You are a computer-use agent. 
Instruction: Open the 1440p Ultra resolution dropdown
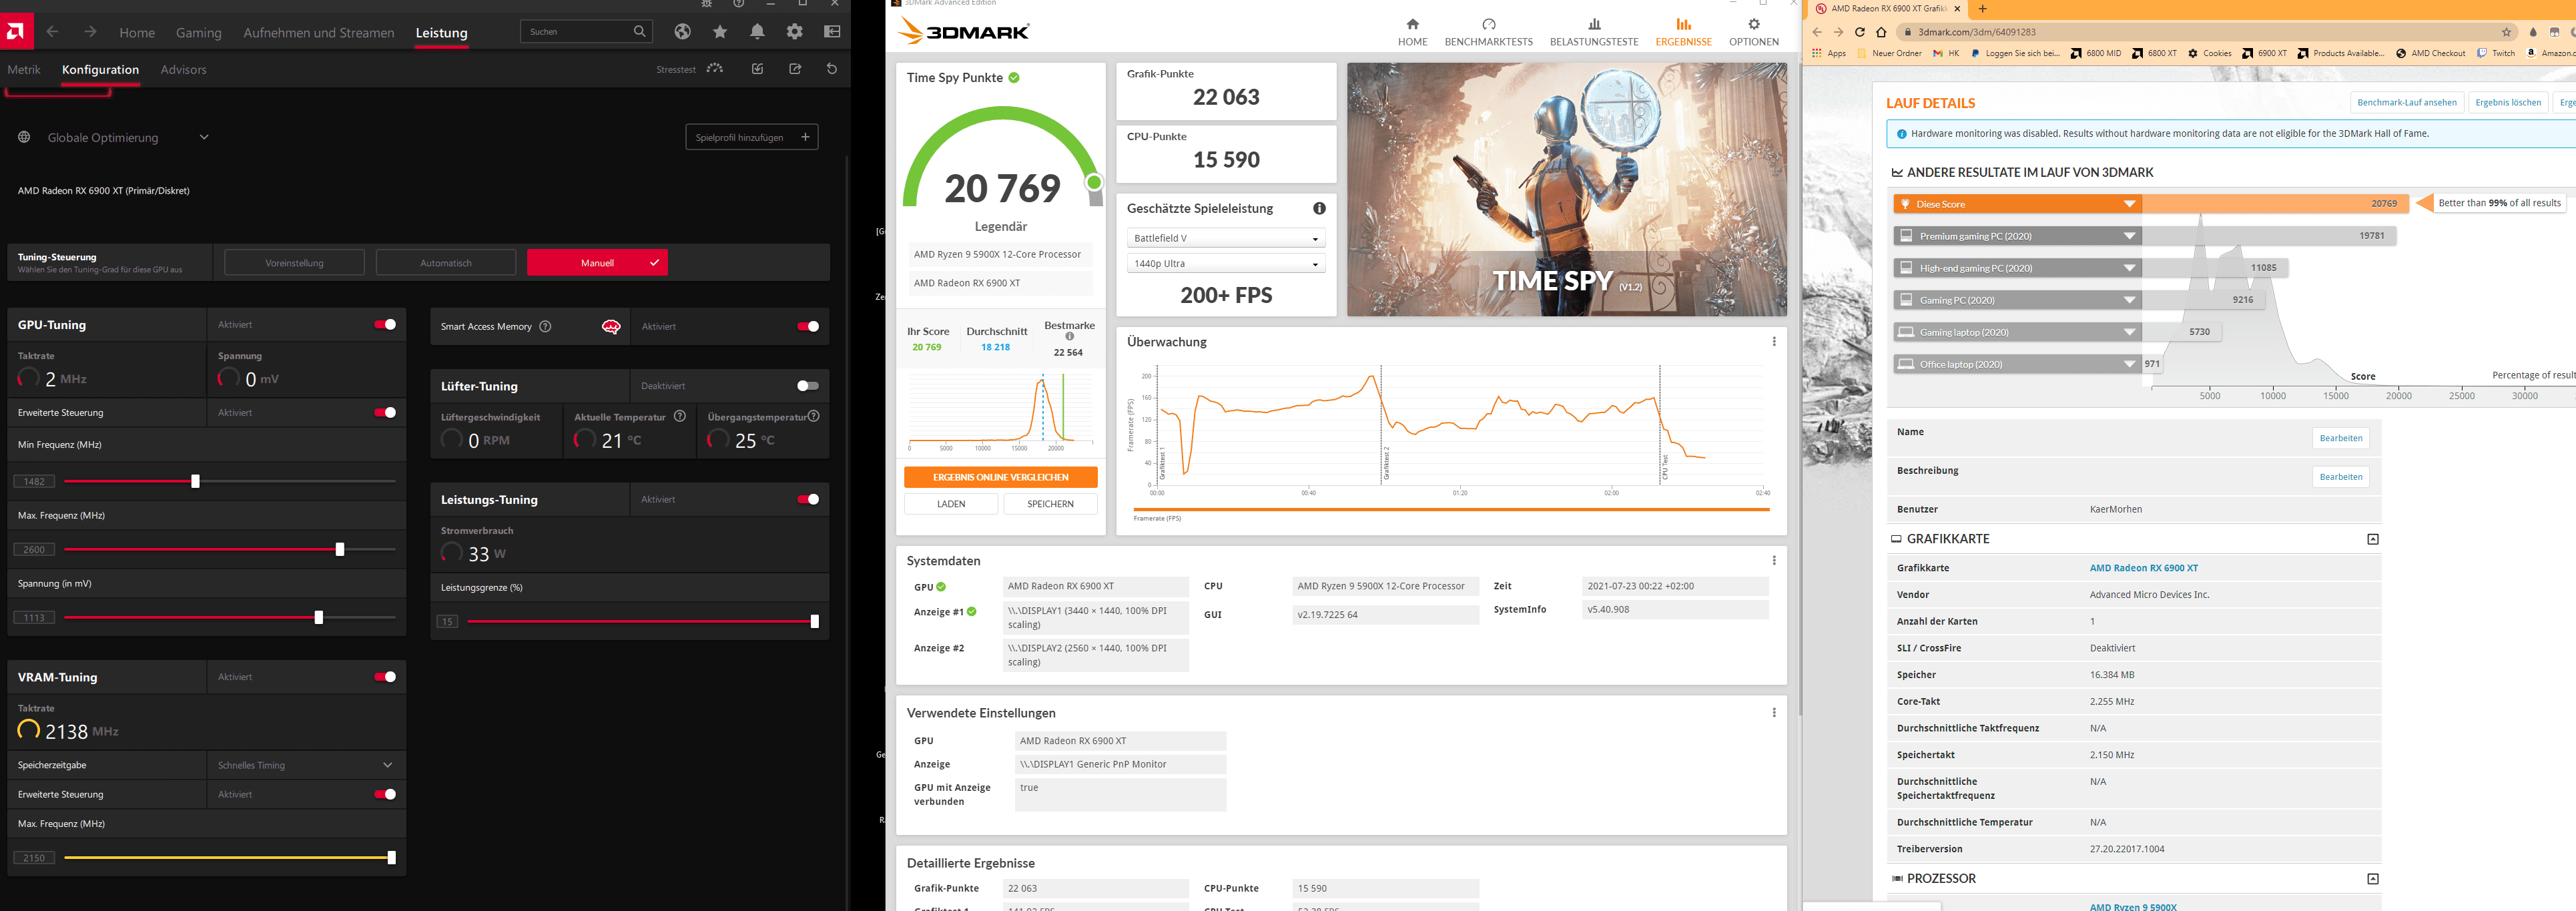pos(1226,264)
